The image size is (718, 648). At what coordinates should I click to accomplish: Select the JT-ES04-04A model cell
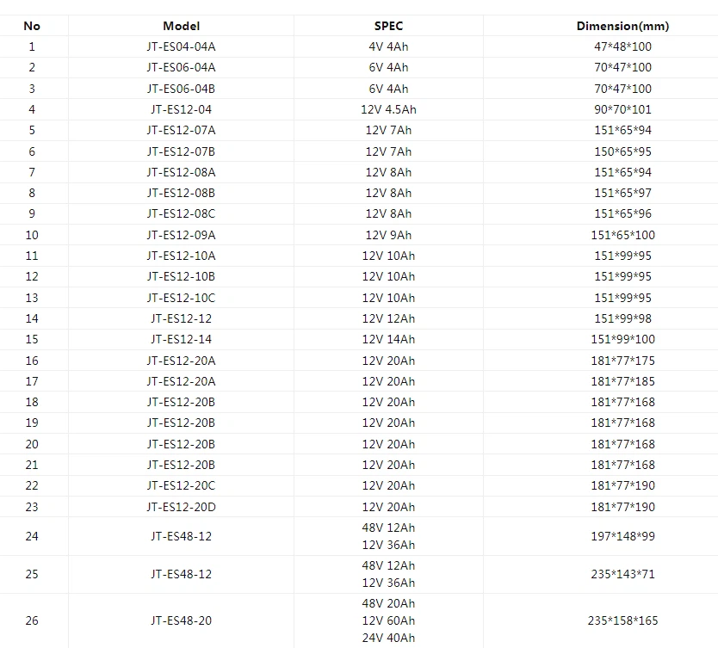pyautogui.click(x=181, y=46)
